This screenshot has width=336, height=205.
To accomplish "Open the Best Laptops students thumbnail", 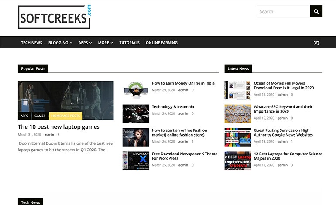I will pyautogui.click(x=238, y=161).
